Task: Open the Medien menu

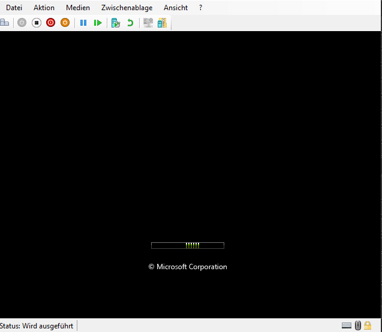Action: [x=78, y=8]
